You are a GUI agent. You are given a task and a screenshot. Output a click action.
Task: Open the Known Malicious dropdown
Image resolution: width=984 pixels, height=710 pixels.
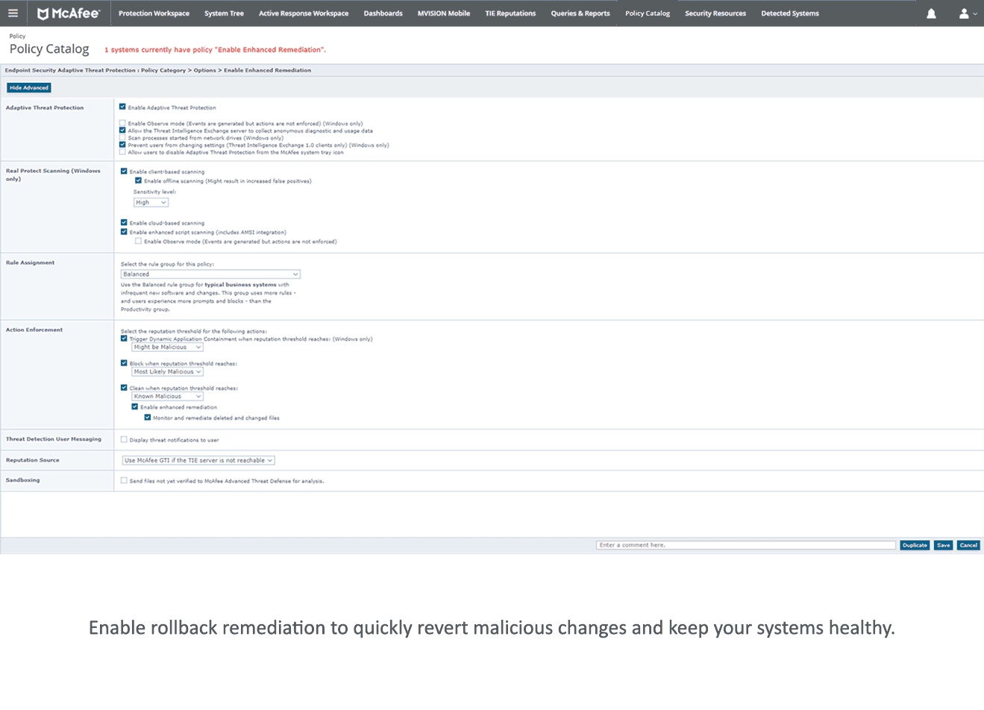[167, 396]
